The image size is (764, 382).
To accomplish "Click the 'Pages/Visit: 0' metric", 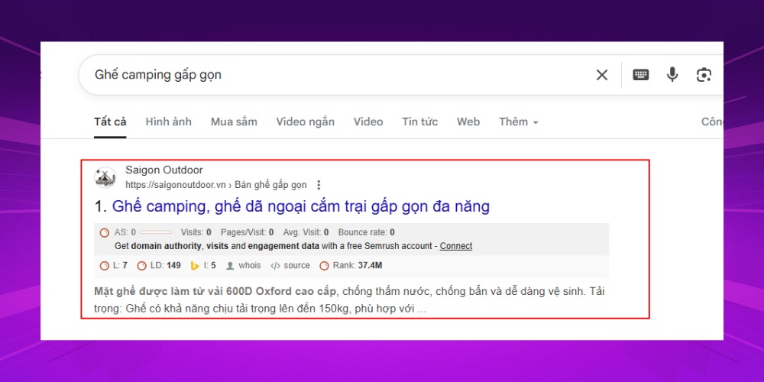I will click(247, 232).
